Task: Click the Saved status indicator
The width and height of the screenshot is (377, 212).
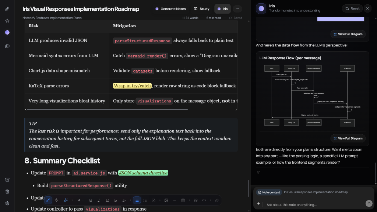Action: tap(236, 18)
